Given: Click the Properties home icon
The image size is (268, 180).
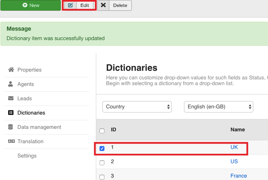Looking at the screenshot, I should [x=11, y=70].
